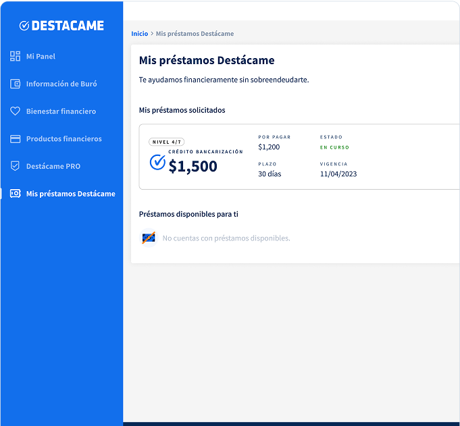The height and width of the screenshot is (426, 460).
Task: Click the Mi Panel dashboard icon
Action: (x=15, y=56)
